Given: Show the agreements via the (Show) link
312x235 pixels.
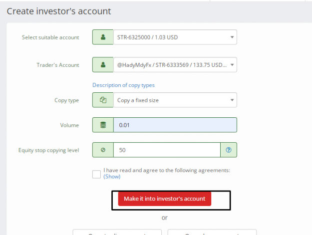Looking at the screenshot, I should coord(112,177).
